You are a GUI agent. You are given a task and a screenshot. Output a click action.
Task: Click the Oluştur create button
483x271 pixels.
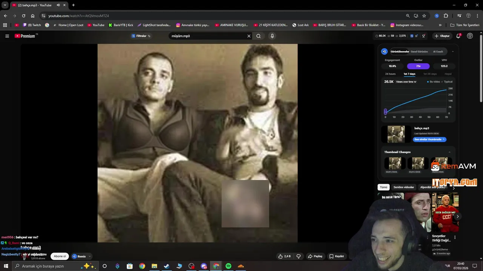442,36
